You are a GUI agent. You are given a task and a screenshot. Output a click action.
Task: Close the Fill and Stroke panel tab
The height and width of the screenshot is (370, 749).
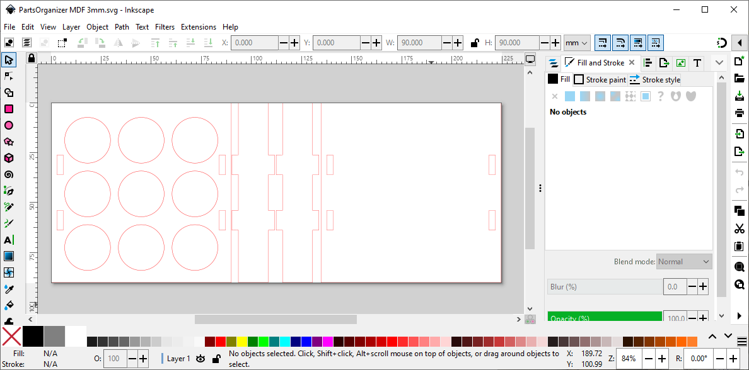pyautogui.click(x=632, y=63)
